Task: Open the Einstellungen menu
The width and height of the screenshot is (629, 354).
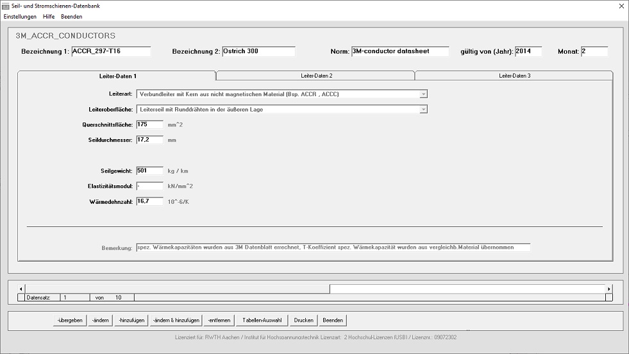Action: click(x=20, y=17)
